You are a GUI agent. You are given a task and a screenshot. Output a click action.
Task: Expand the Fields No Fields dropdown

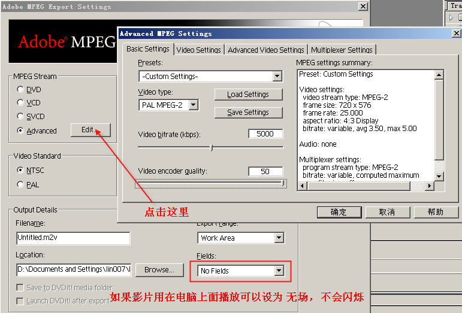279,271
